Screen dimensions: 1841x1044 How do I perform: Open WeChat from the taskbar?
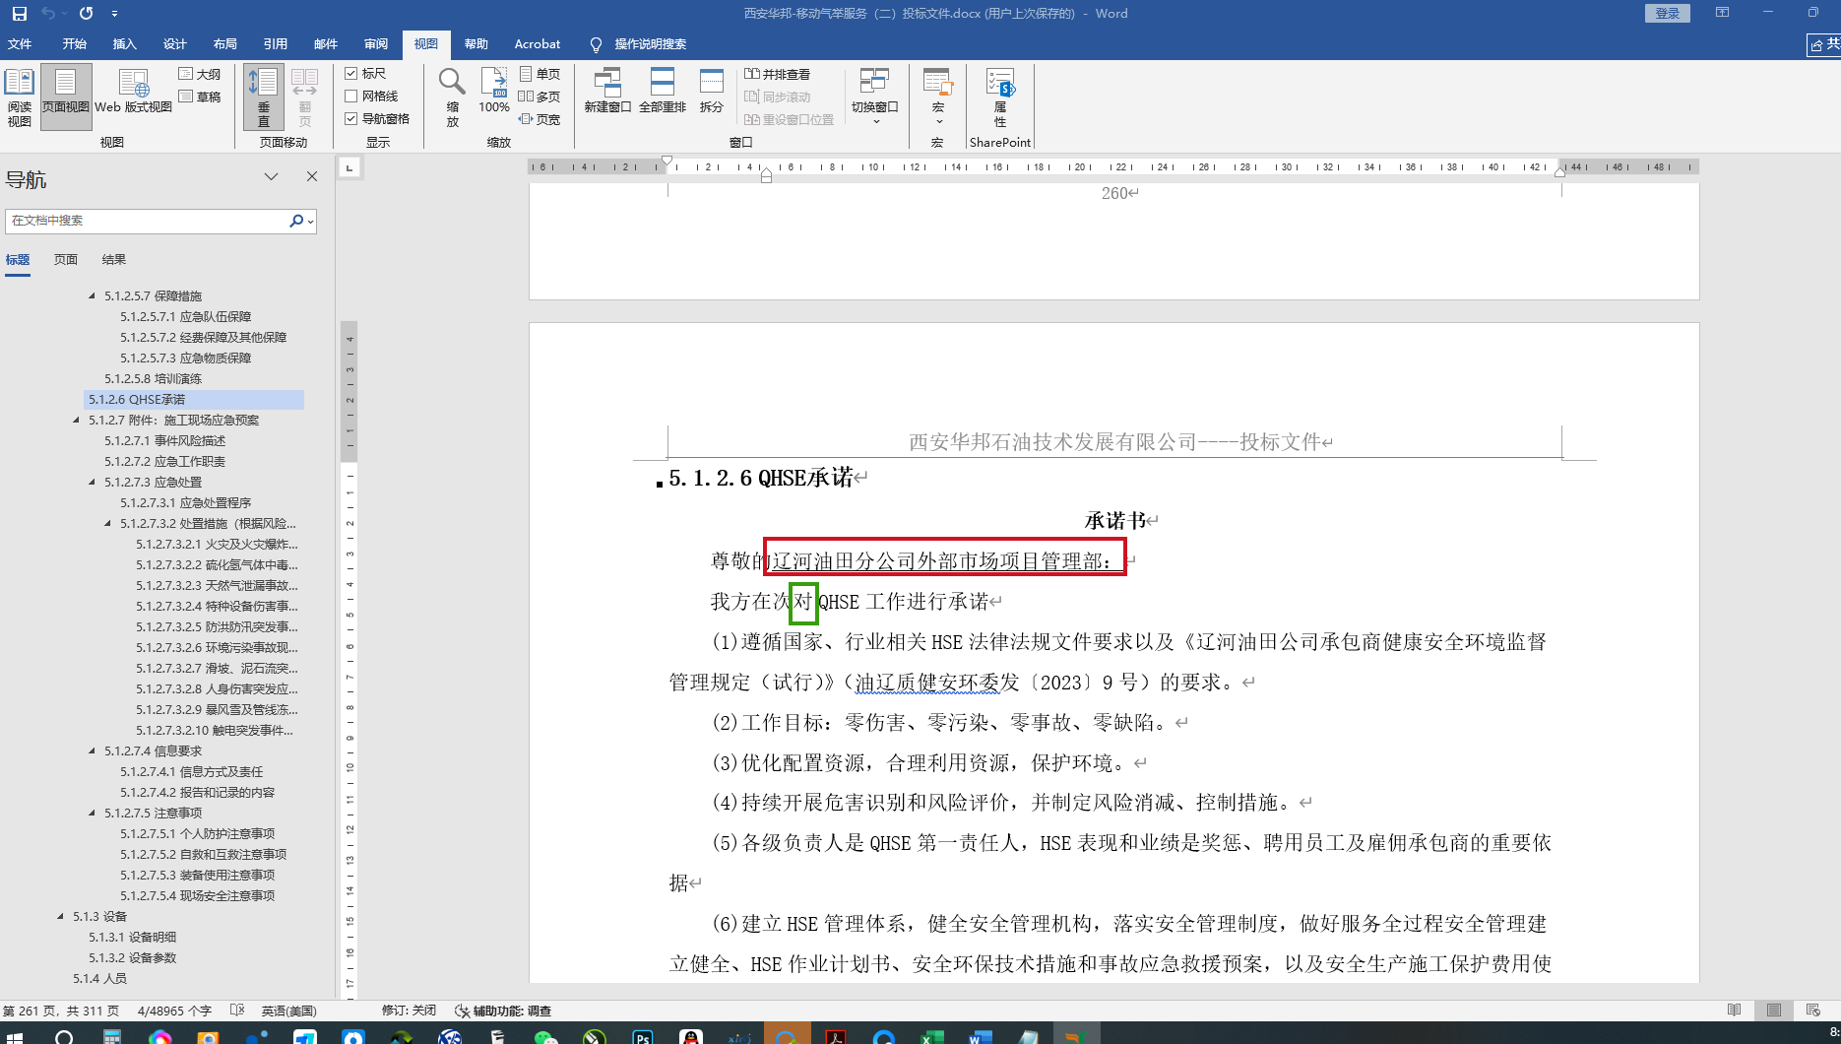(545, 1035)
